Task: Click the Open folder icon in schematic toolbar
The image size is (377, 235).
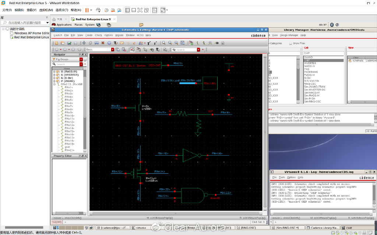Action: click(63, 43)
